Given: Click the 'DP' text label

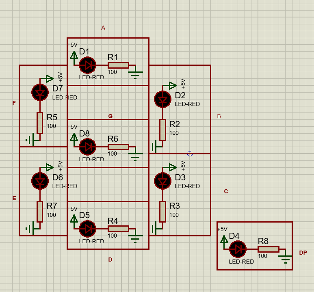Looking at the screenshot, I should tap(303, 253).
